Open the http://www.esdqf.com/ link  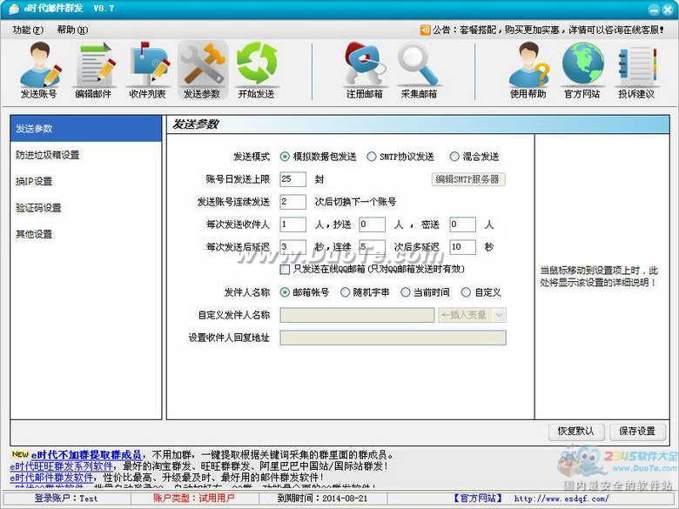point(561,499)
